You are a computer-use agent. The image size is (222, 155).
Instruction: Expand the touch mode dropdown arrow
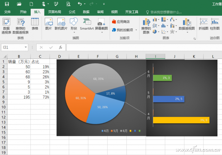tap(48, 4)
